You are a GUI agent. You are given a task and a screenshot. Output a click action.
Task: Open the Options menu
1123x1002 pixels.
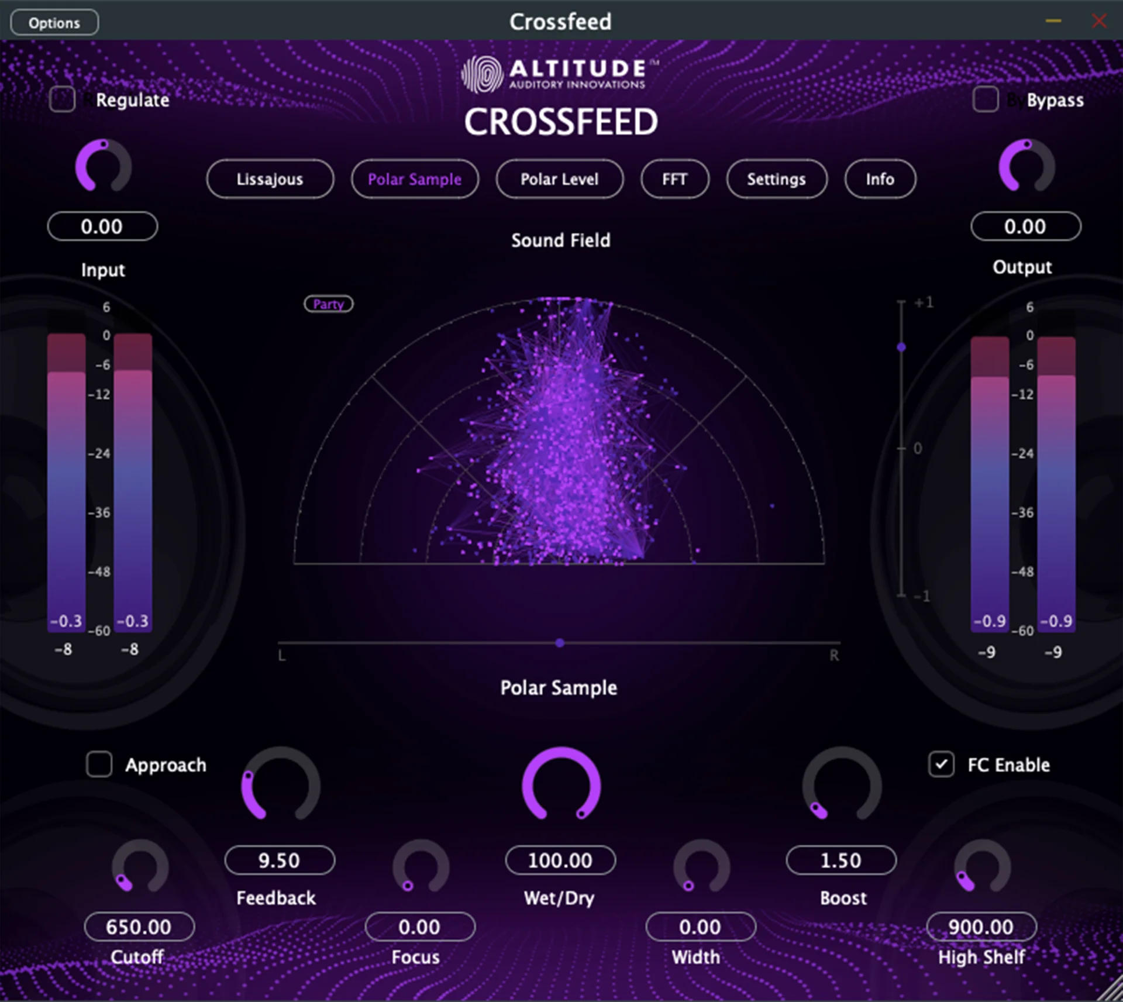[54, 22]
